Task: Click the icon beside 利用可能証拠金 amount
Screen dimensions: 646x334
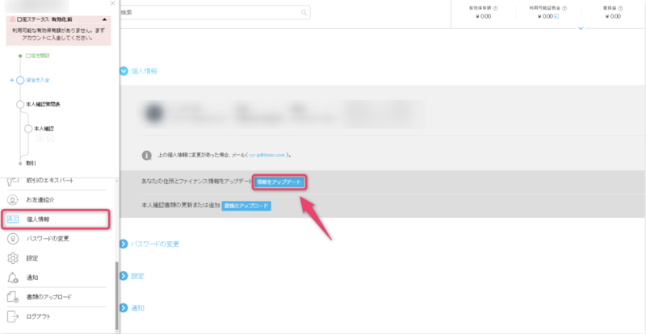Action: tap(556, 16)
